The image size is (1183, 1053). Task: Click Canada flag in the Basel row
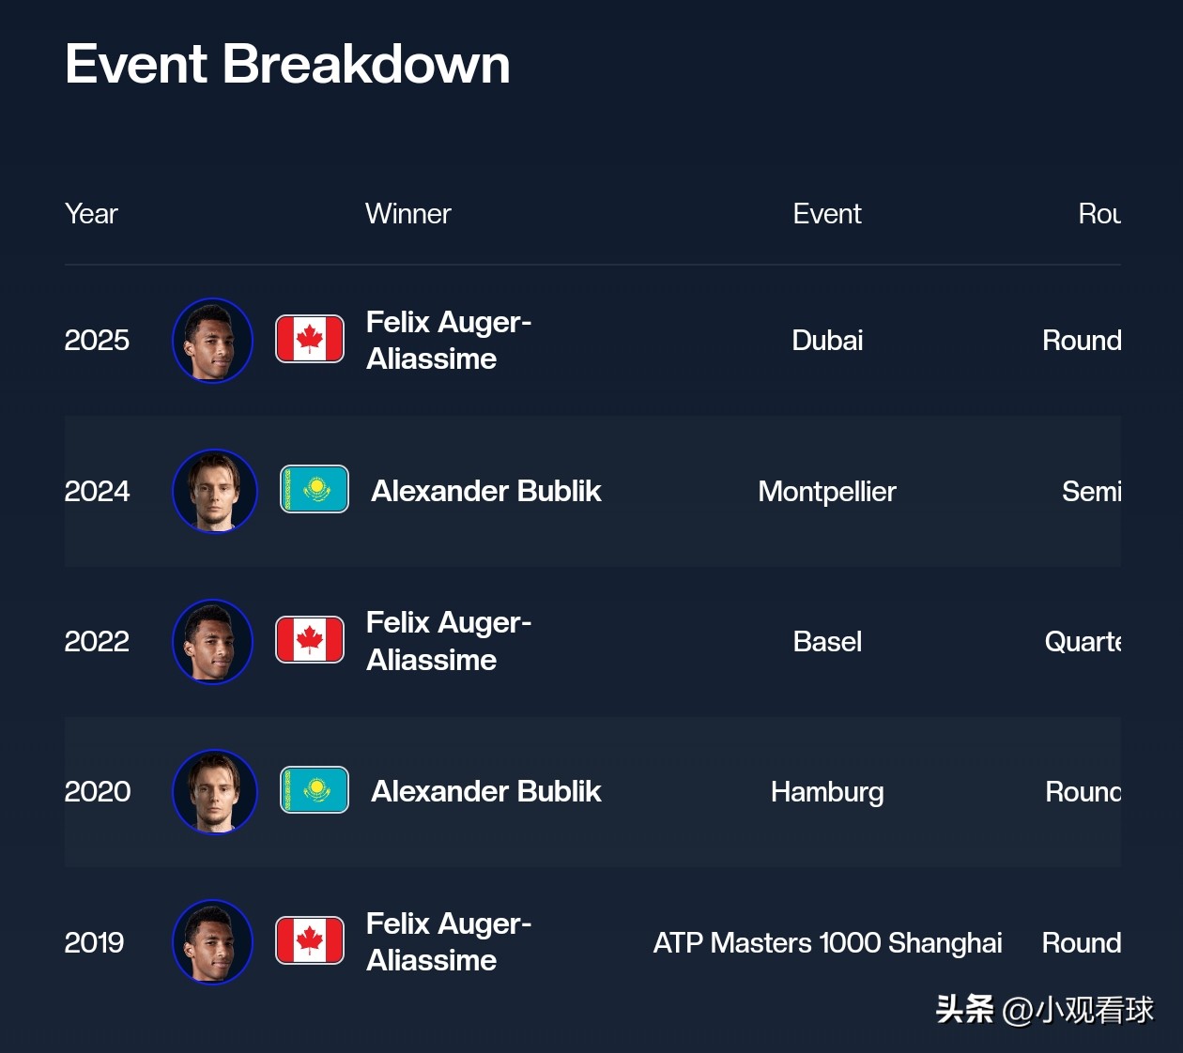pyautogui.click(x=310, y=640)
